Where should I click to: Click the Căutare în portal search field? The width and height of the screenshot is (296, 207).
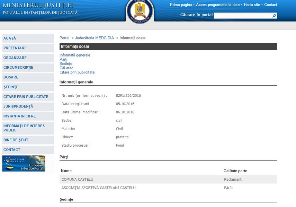[242, 16]
